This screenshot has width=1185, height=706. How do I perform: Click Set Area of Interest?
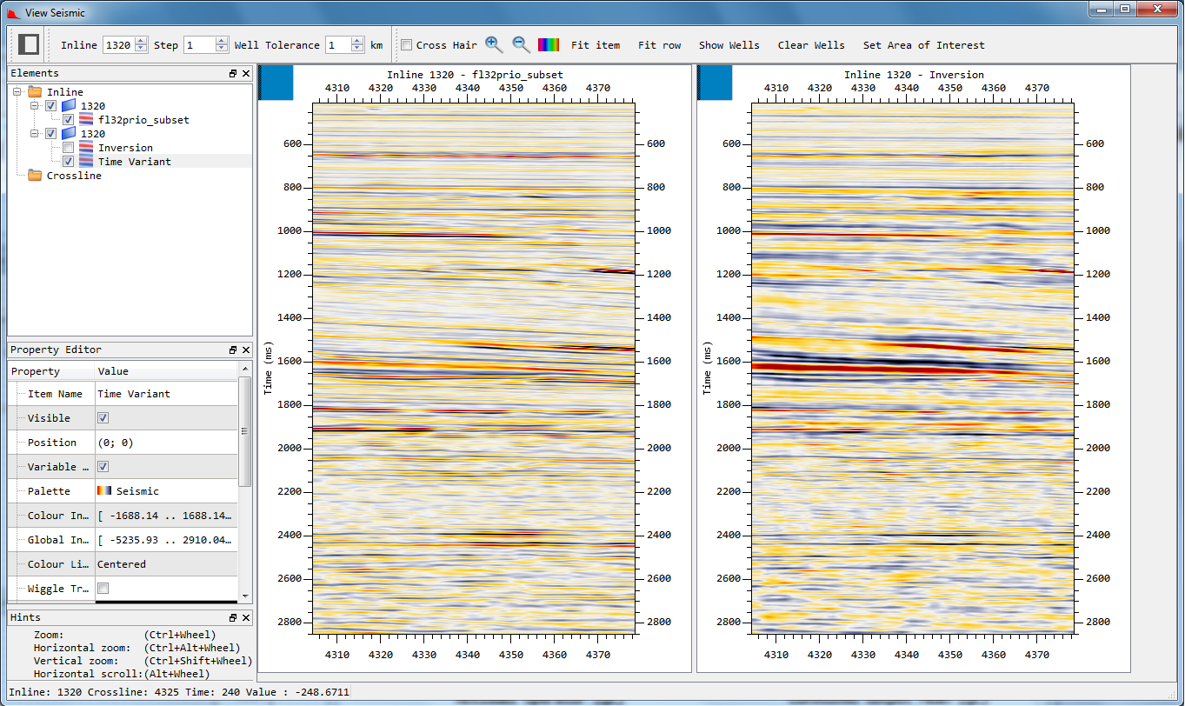[x=924, y=45]
